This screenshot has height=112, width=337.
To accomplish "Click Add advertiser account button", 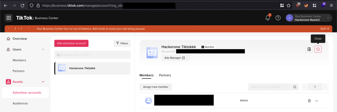I will tap(71, 43).
